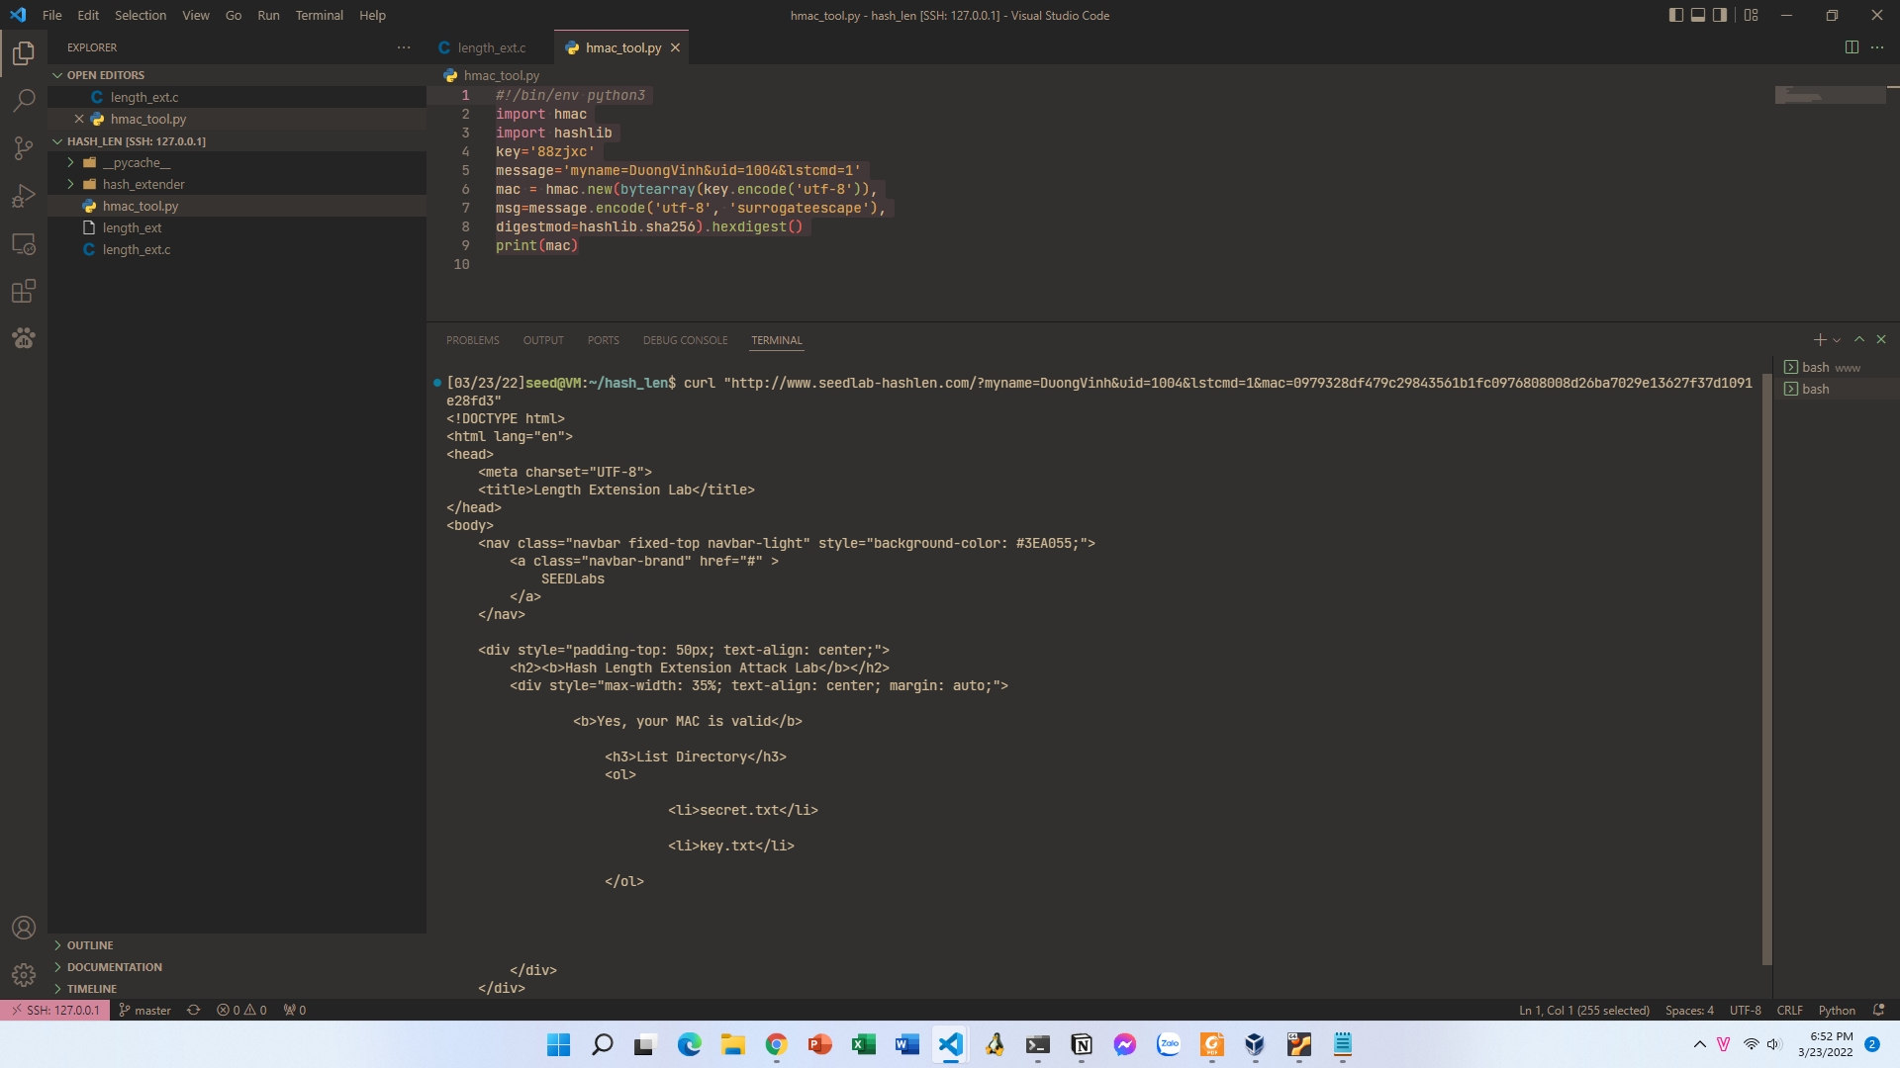Toggle the bottom panel layout button
The width and height of the screenshot is (1900, 1068).
click(1698, 15)
